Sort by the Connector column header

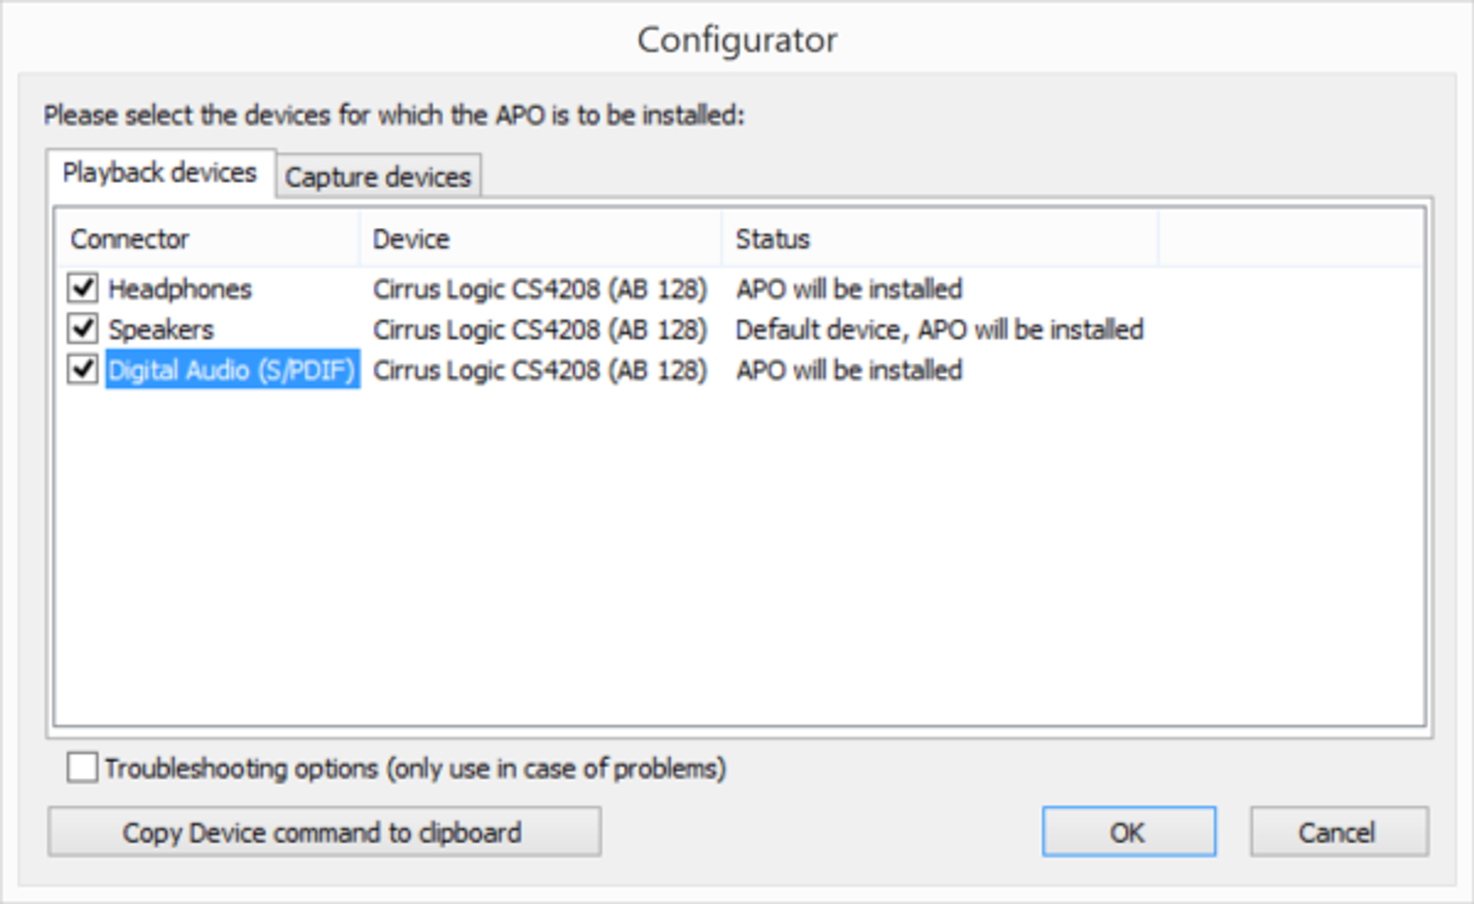[x=207, y=239]
